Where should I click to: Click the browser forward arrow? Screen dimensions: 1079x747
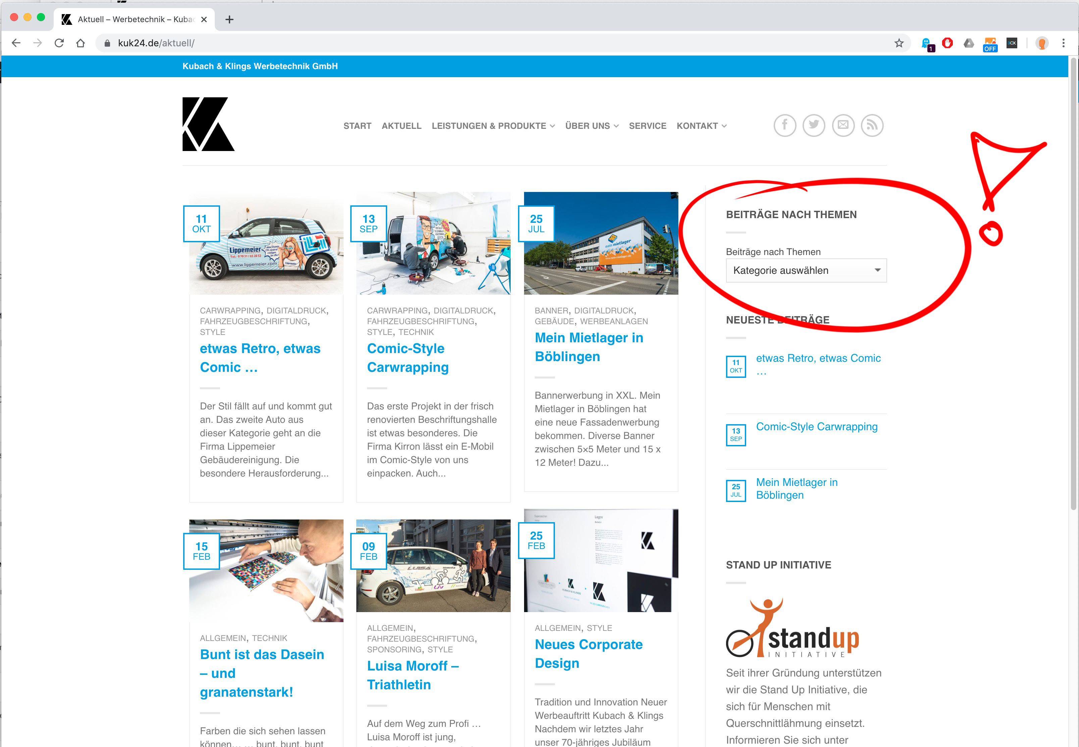coord(38,43)
